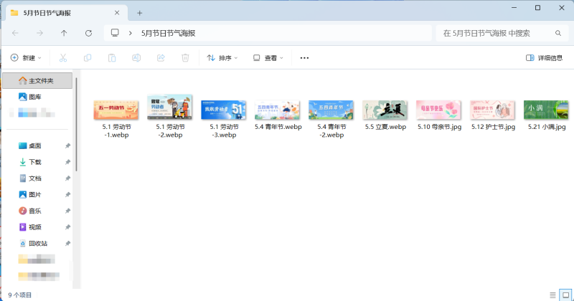Click the Copy icon in toolbar
The image size is (574, 301).
tap(88, 58)
